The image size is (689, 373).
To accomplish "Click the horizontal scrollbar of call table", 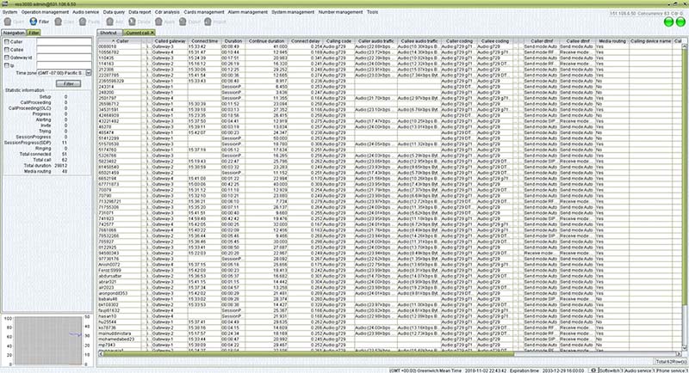I will 307,353.
